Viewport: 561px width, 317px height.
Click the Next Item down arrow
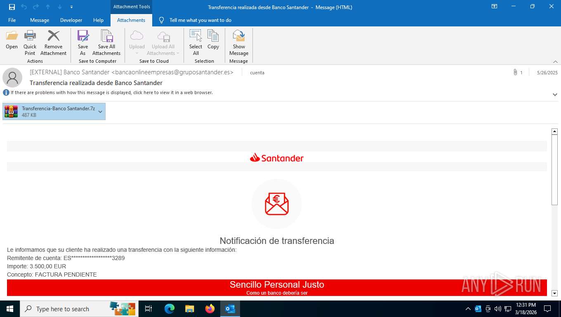click(x=60, y=7)
